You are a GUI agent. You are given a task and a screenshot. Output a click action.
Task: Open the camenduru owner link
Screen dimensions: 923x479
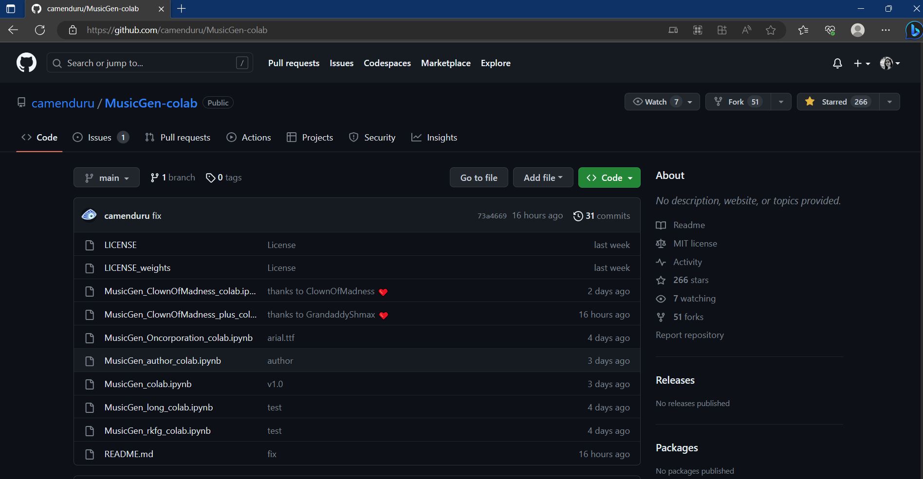coord(63,103)
